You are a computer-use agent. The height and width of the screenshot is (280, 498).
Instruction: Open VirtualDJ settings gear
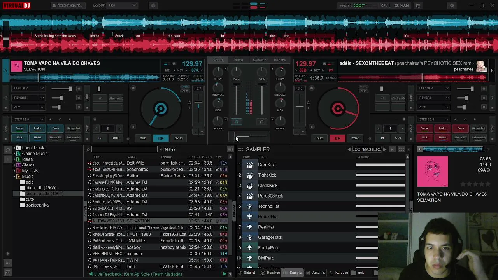[x=452, y=6]
